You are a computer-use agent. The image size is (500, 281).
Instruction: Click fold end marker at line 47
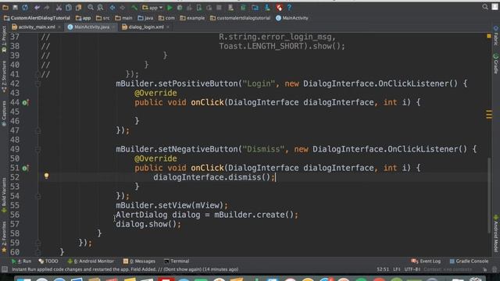pyautogui.click(x=38, y=130)
